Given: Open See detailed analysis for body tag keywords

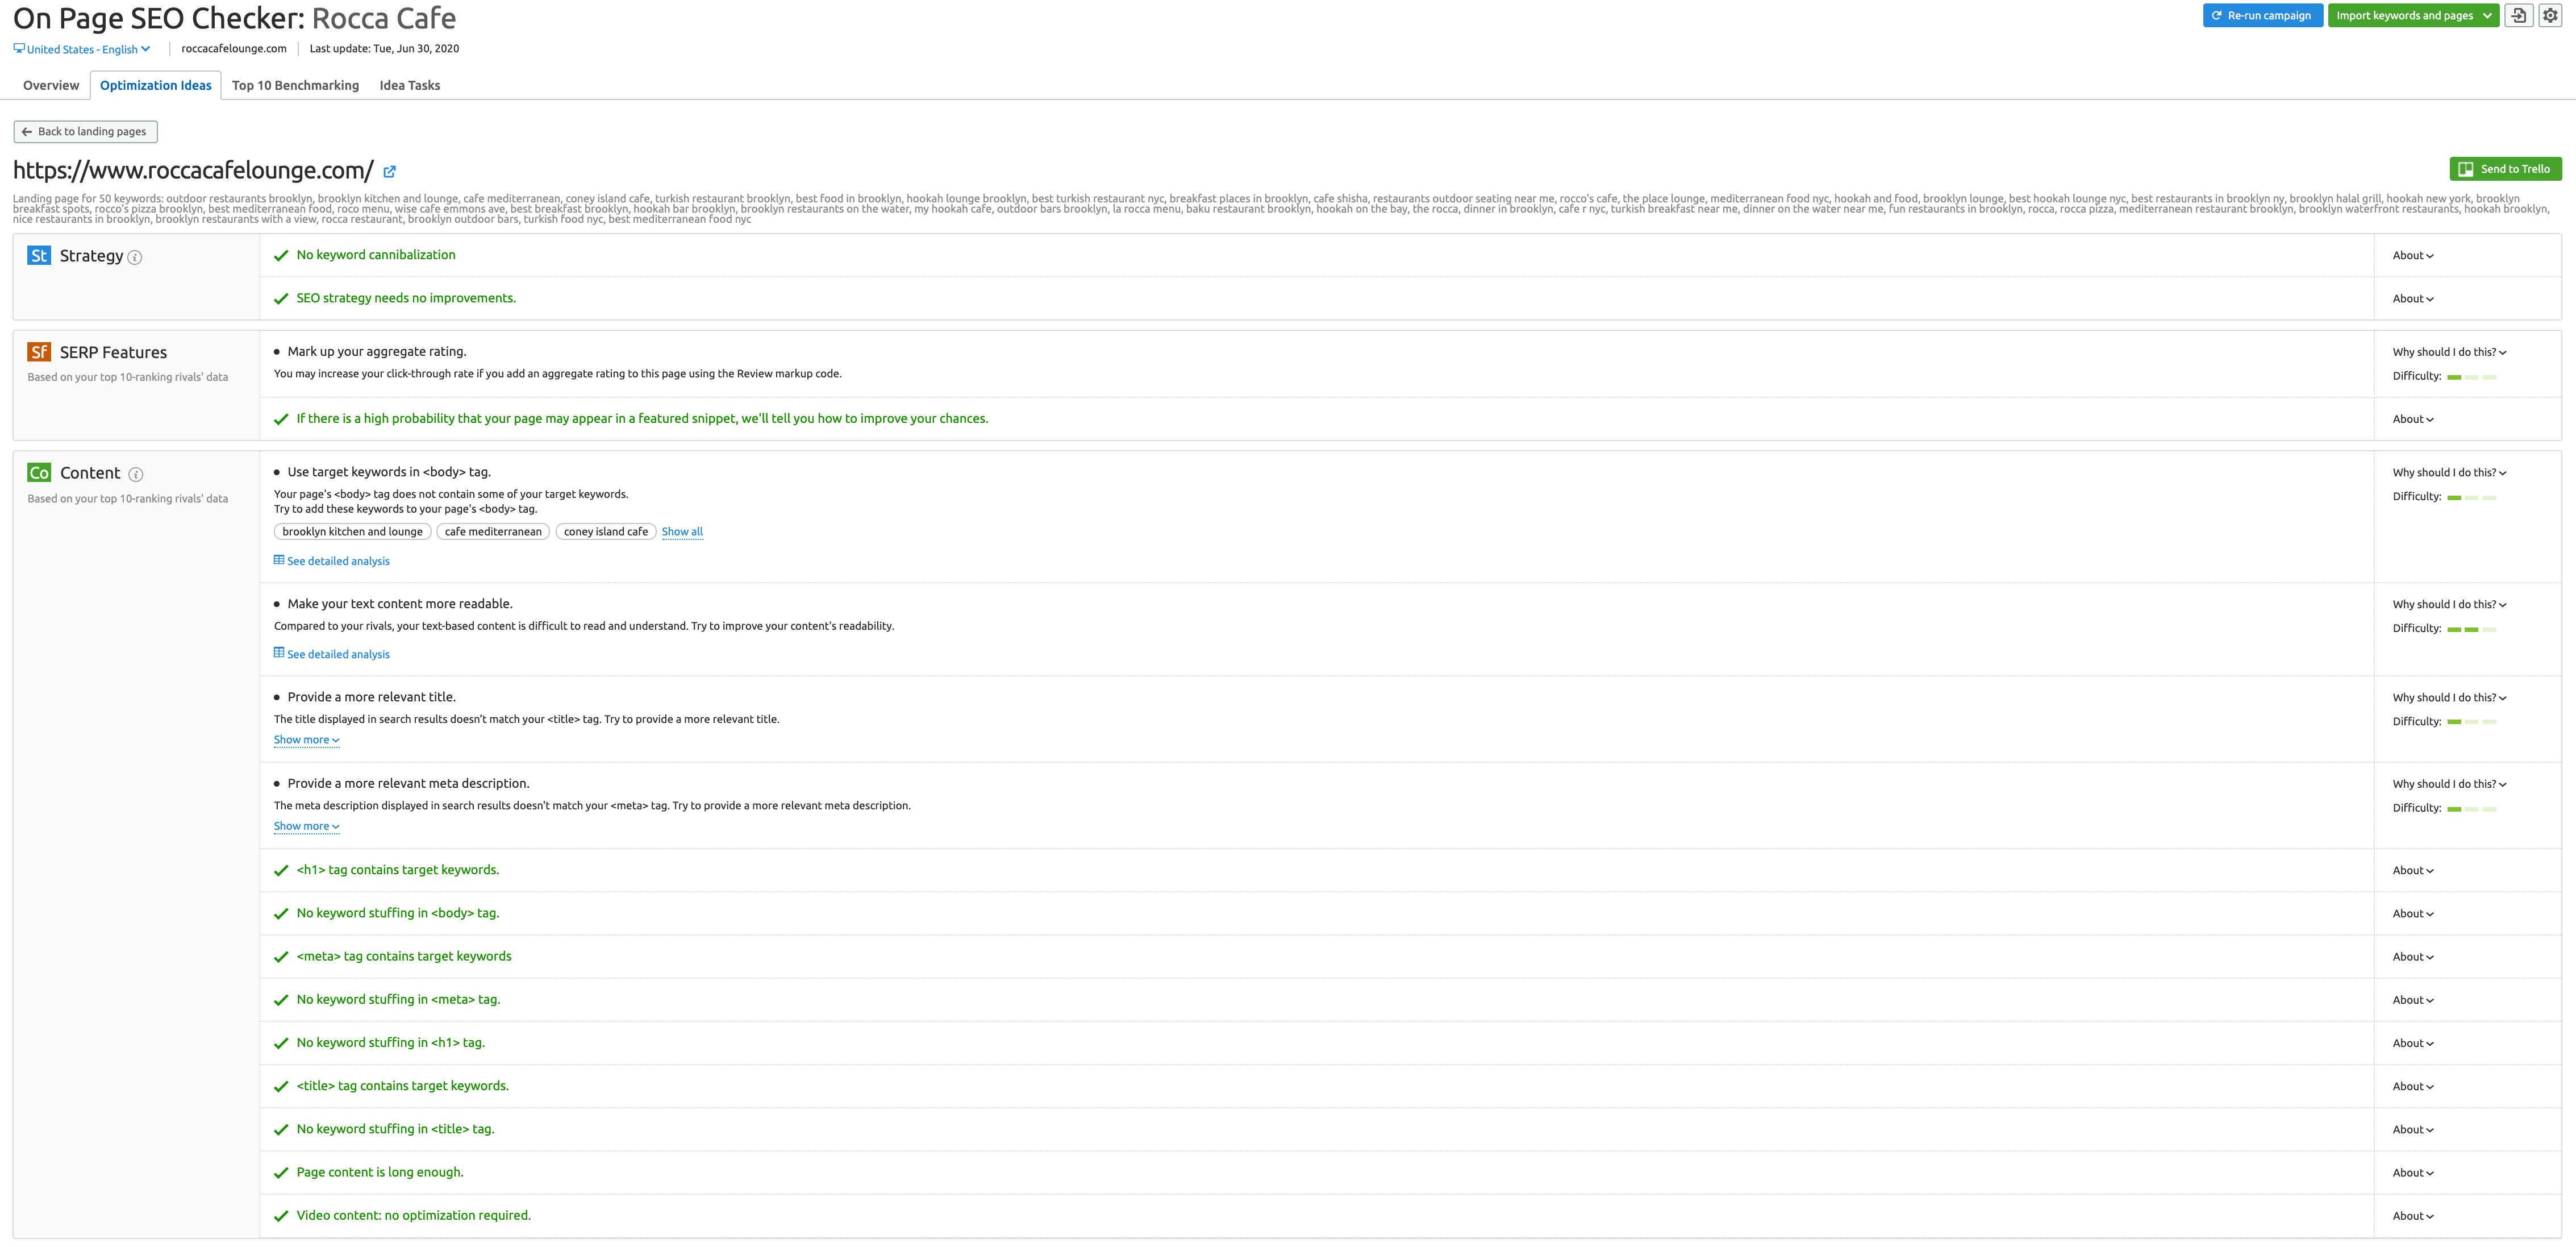Looking at the screenshot, I should coord(332,561).
